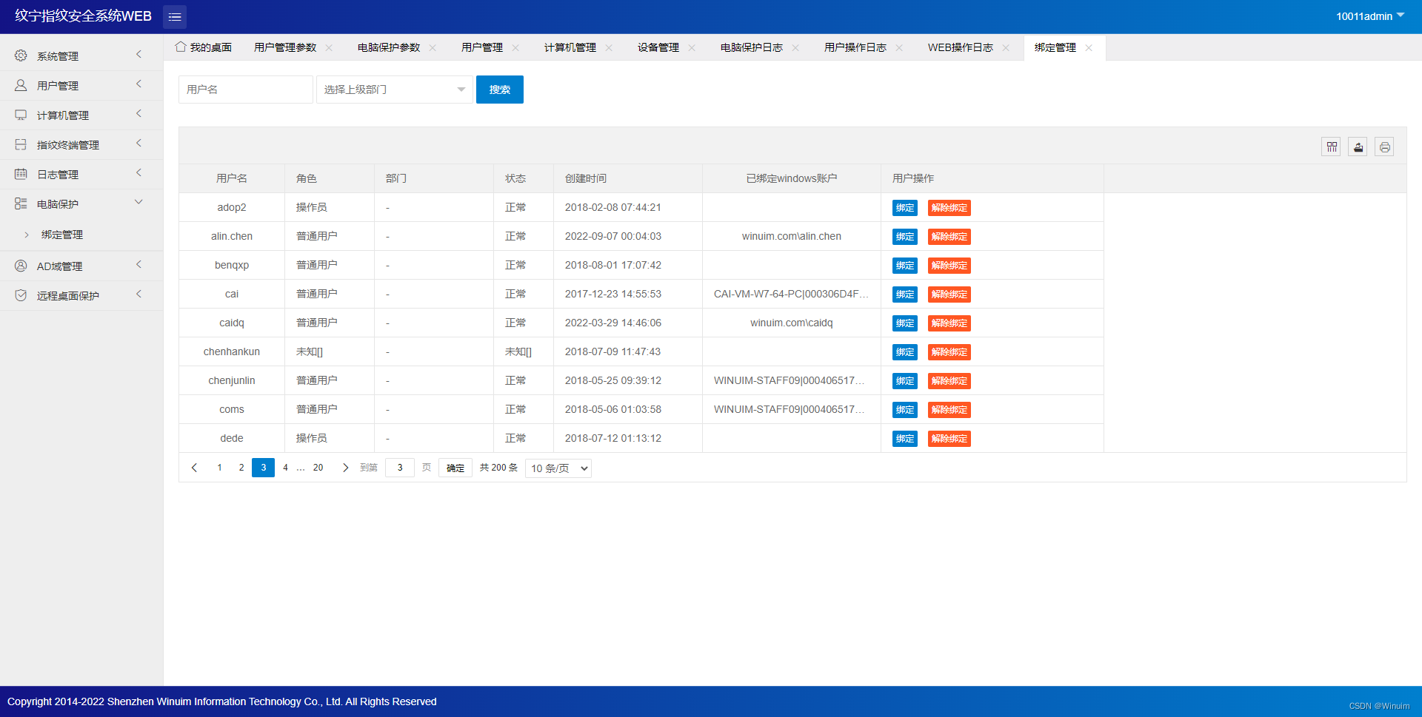Image resolution: width=1422 pixels, height=717 pixels.
Task: Click the 电脑保护 list icon
Action: pos(21,203)
